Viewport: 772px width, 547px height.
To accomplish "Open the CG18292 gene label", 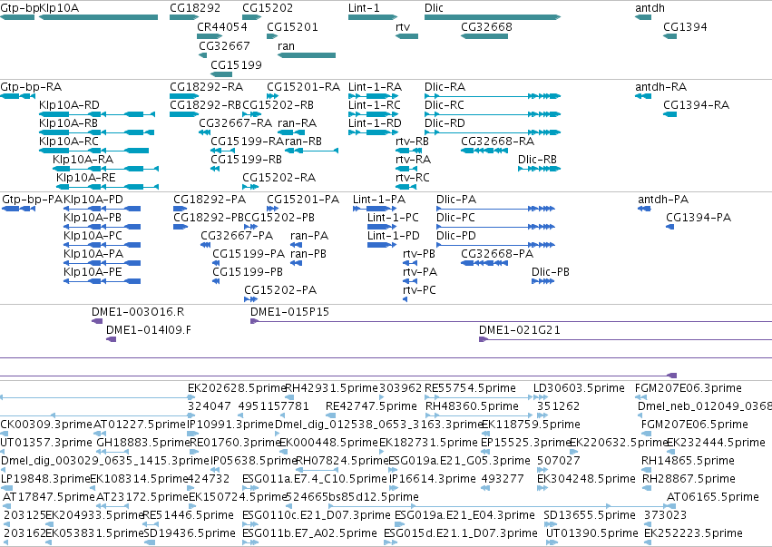I will [195, 8].
